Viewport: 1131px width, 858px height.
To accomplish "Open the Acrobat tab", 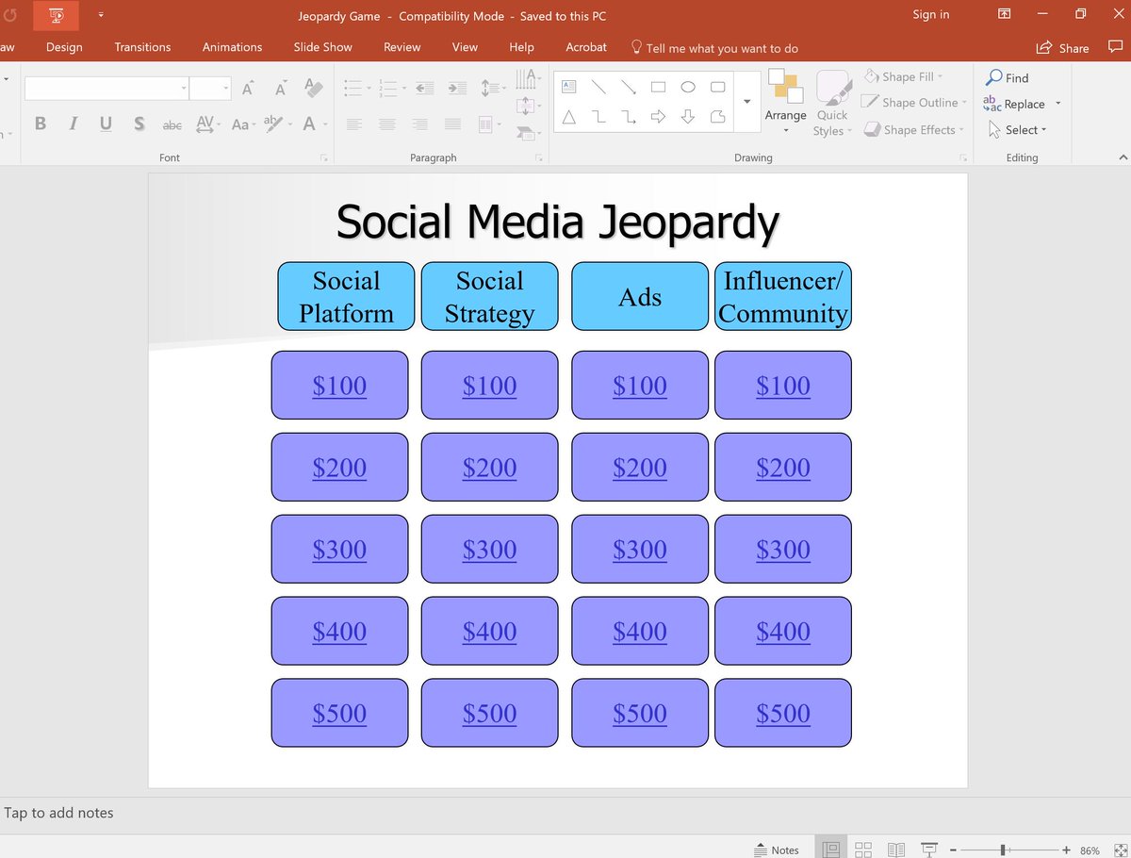I will (586, 47).
